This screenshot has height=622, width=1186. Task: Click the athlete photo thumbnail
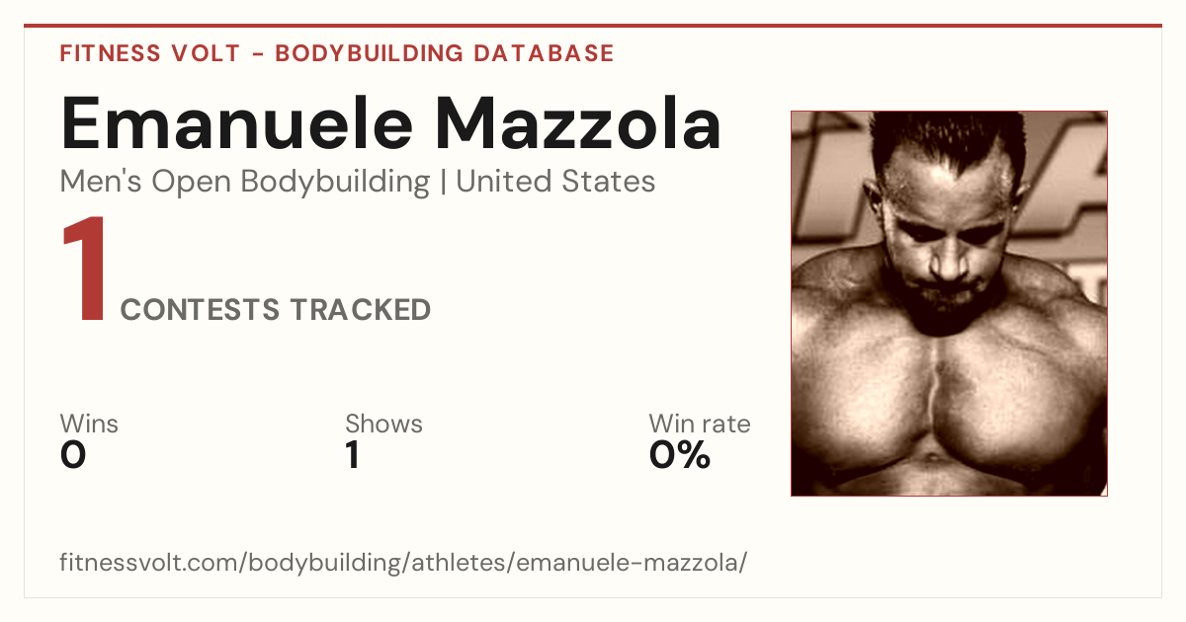pos(949,303)
